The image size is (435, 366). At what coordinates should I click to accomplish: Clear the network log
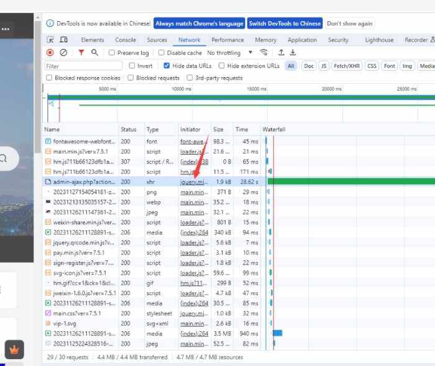(x=63, y=53)
